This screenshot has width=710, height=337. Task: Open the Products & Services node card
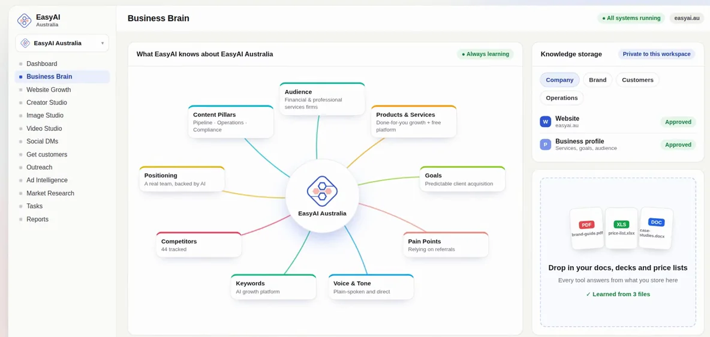(413, 121)
